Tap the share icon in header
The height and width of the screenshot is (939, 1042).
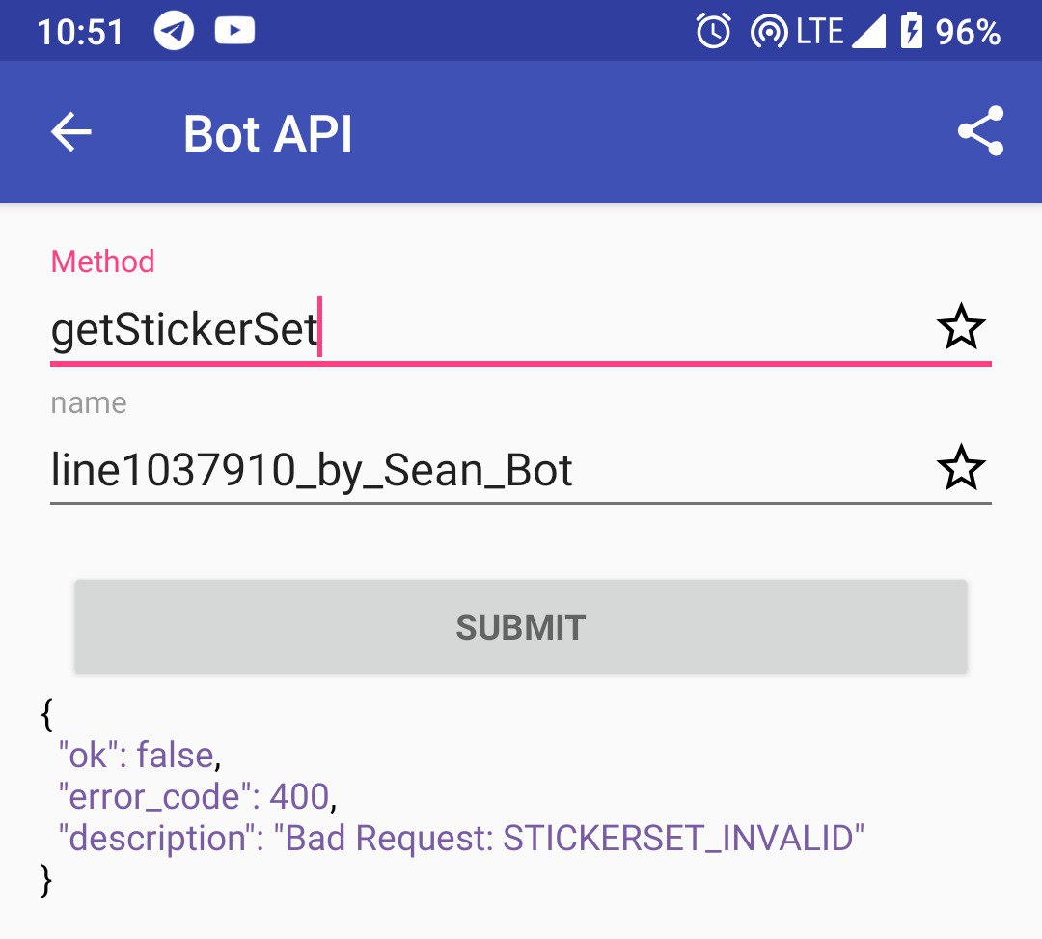tap(980, 131)
